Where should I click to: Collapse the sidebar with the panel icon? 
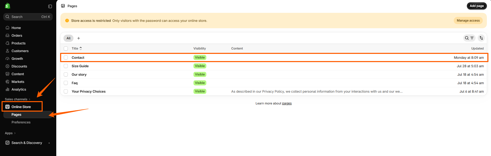(x=50, y=6)
